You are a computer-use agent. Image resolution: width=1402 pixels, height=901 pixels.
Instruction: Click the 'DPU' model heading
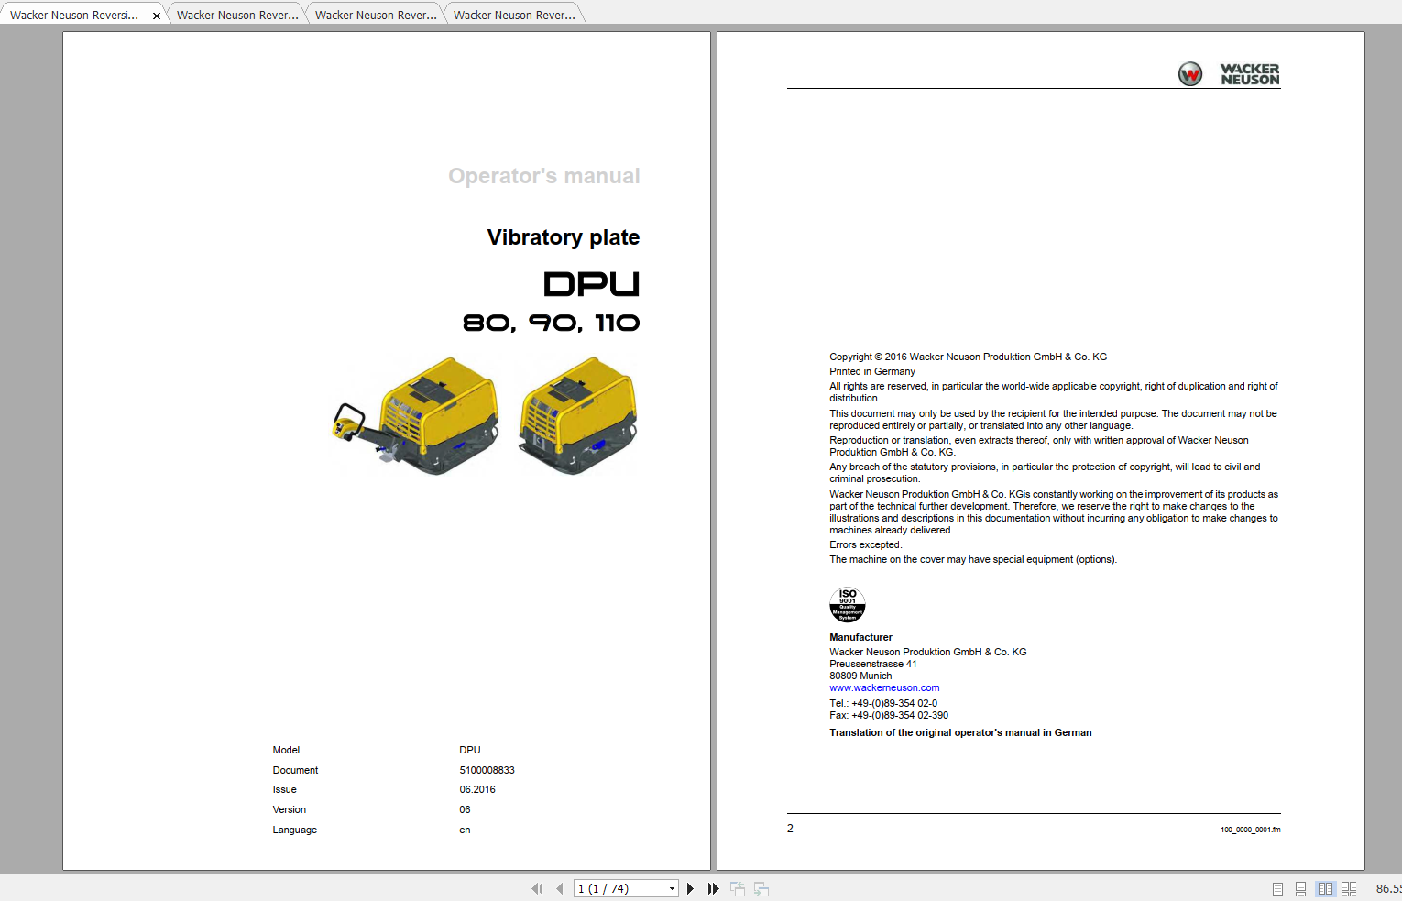592,284
